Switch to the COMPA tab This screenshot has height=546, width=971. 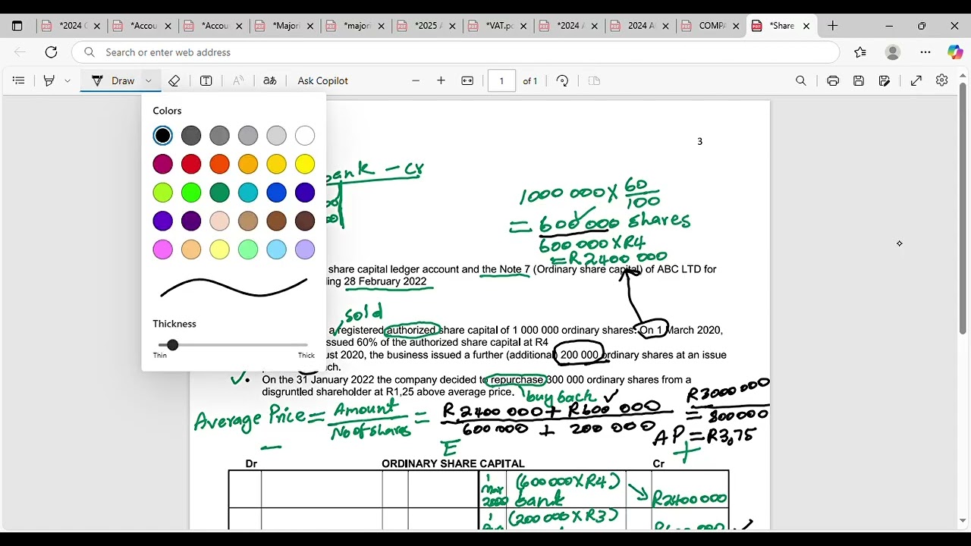[x=710, y=26]
